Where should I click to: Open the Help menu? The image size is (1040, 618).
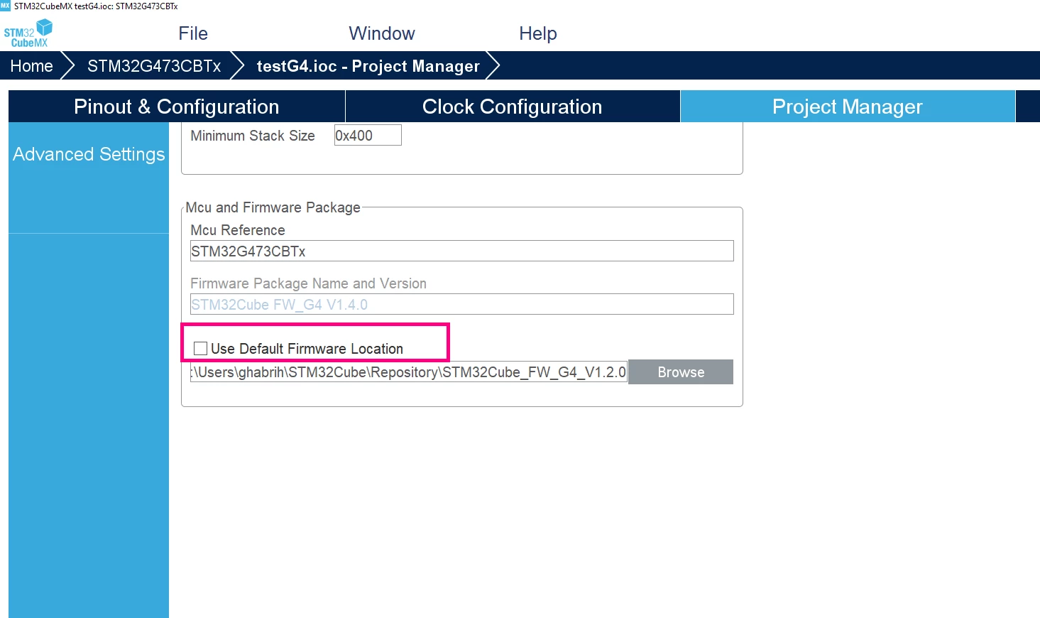pos(538,33)
